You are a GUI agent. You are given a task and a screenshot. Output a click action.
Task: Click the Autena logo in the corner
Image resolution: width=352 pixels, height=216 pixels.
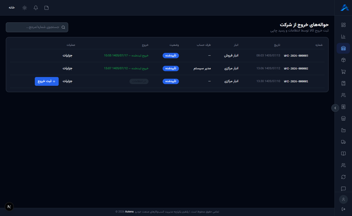[x=344, y=8]
